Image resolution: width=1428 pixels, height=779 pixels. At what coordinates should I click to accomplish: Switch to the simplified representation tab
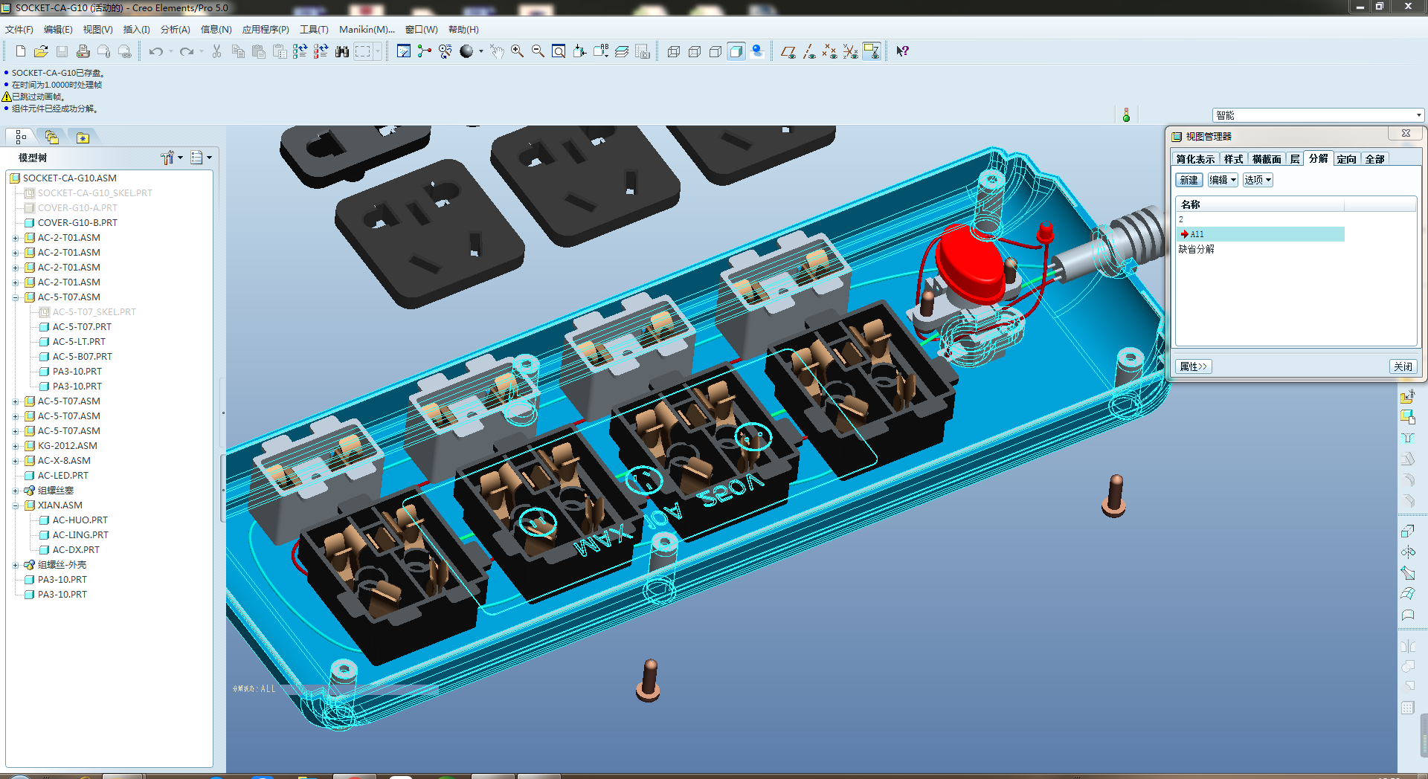point(1195,159)
